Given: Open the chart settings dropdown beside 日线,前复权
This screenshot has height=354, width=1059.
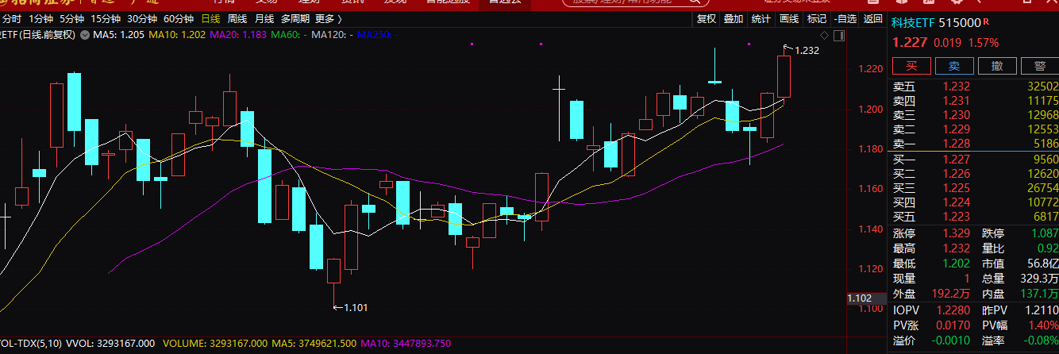Looking at the screenshot, I should [x=85, y=34].
